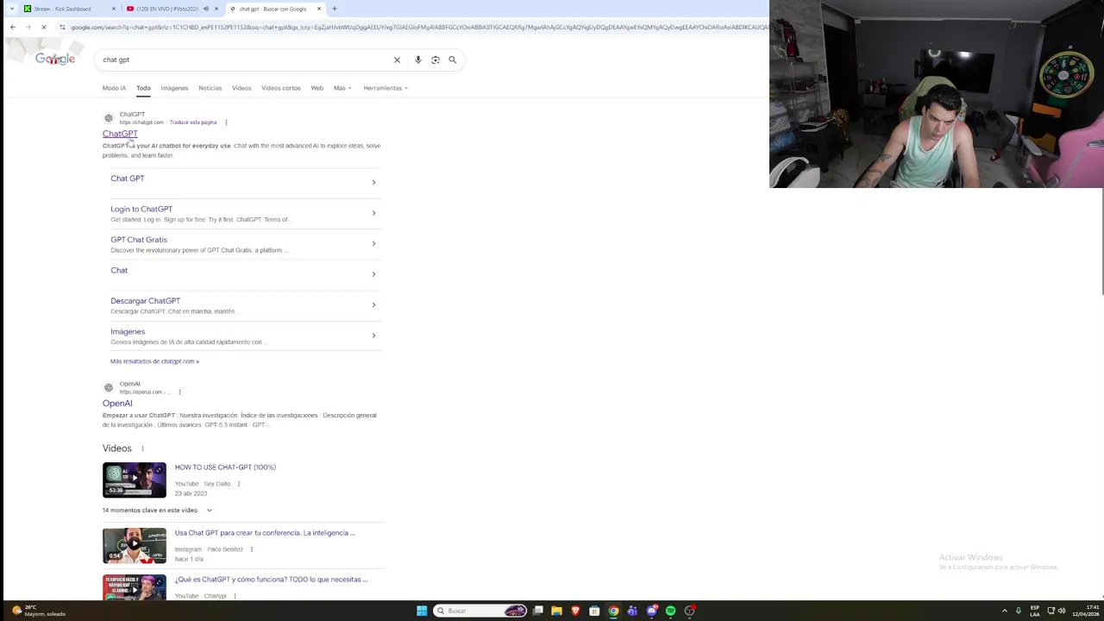Open the weather widget in the taskbar
Image resolution: width=1104 pixels, height=621 pixels.
pyautogui.click(x=39, y=611)
